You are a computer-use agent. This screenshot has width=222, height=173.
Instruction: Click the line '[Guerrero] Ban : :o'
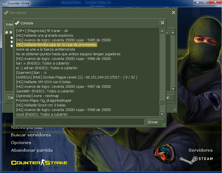pyautogui.click(x=31, y=73)
